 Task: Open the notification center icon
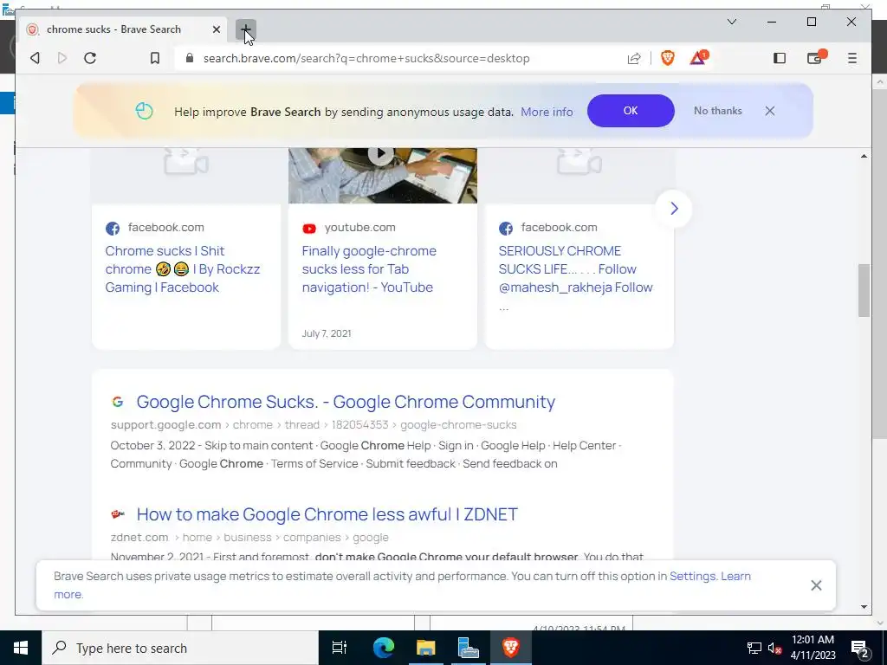pos(860,648)
